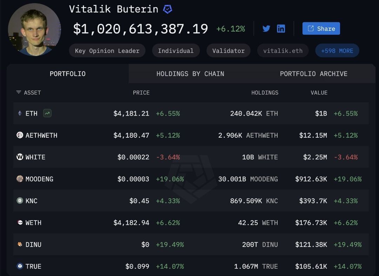
Task: Click the MOODENG token icon
Action: coord(20,179)
